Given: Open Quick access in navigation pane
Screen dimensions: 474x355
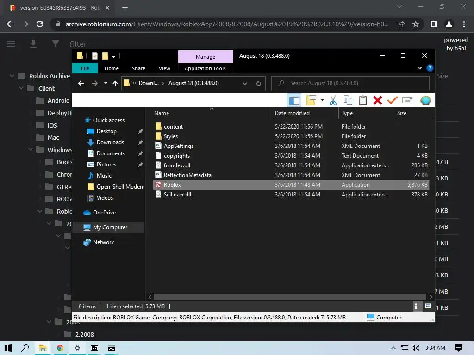Looking at the screenshot, I should click(108, 120).
